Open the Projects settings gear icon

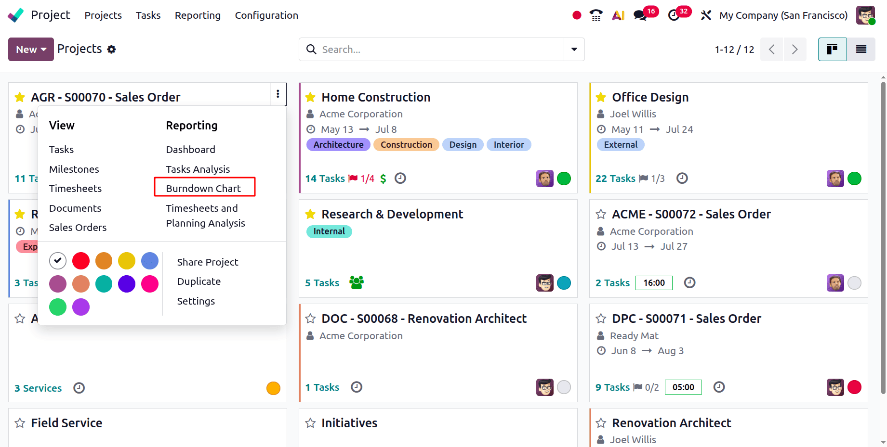pyautogui.click(x=111, y=49)
